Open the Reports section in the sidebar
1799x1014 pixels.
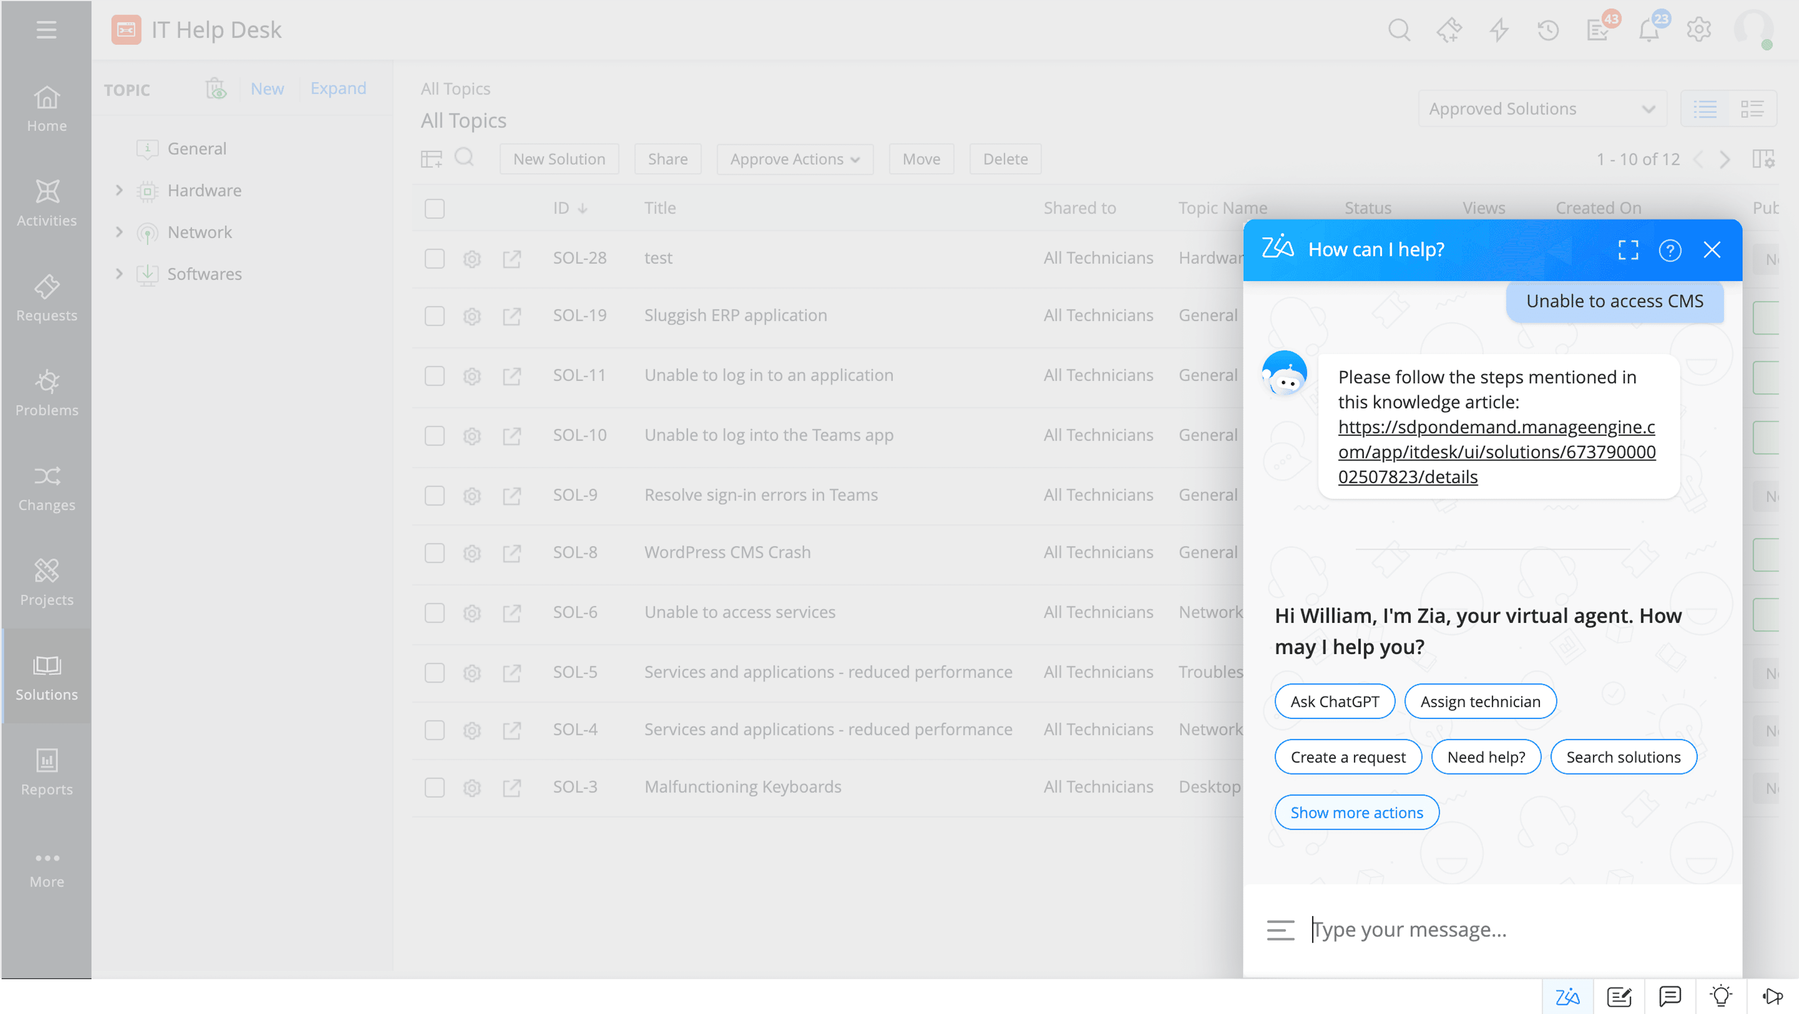[46, 771]
